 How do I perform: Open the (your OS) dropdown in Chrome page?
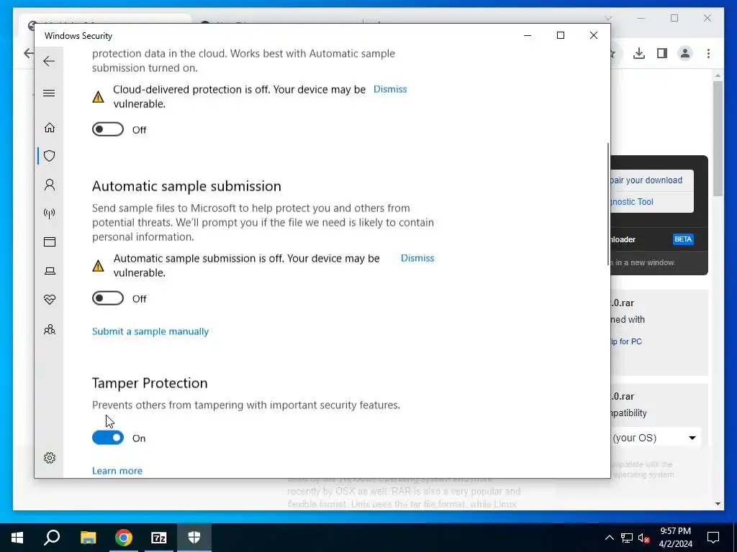(x=656, y=438)
